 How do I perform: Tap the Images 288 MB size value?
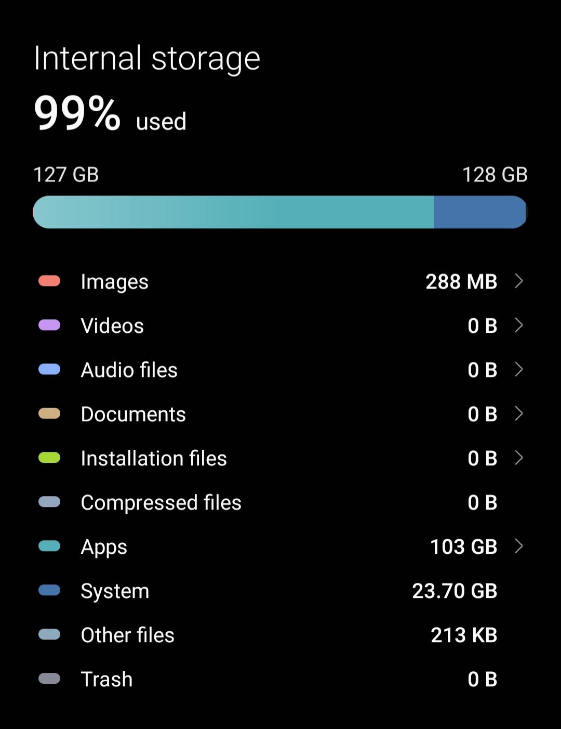pyautogui.click(x=461, y=281)
